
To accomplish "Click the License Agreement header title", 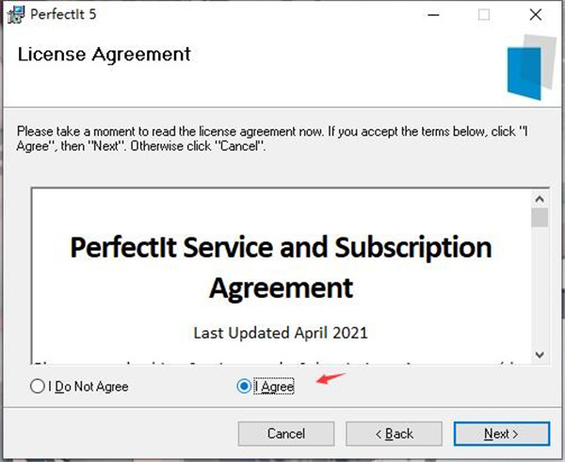I will tap(104, 54).
